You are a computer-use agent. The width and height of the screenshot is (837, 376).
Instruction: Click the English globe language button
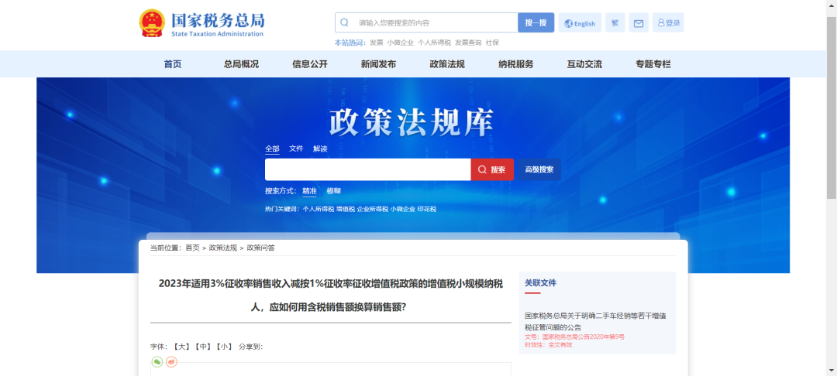(x=580, y=23)
